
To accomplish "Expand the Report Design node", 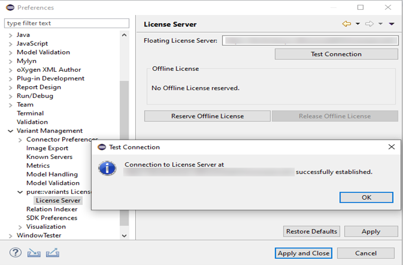I will [x=11, y=88].
